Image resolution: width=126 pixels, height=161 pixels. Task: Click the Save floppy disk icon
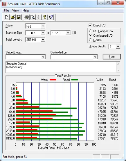coord(19,17)
